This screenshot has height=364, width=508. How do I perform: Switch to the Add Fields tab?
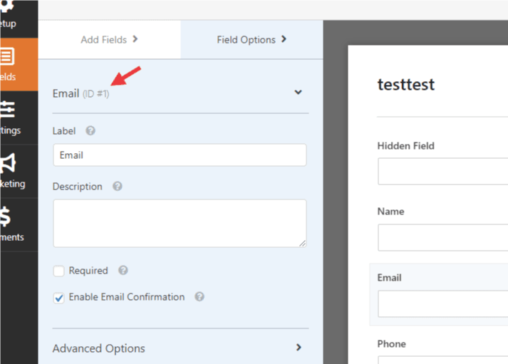coord(110,39)
